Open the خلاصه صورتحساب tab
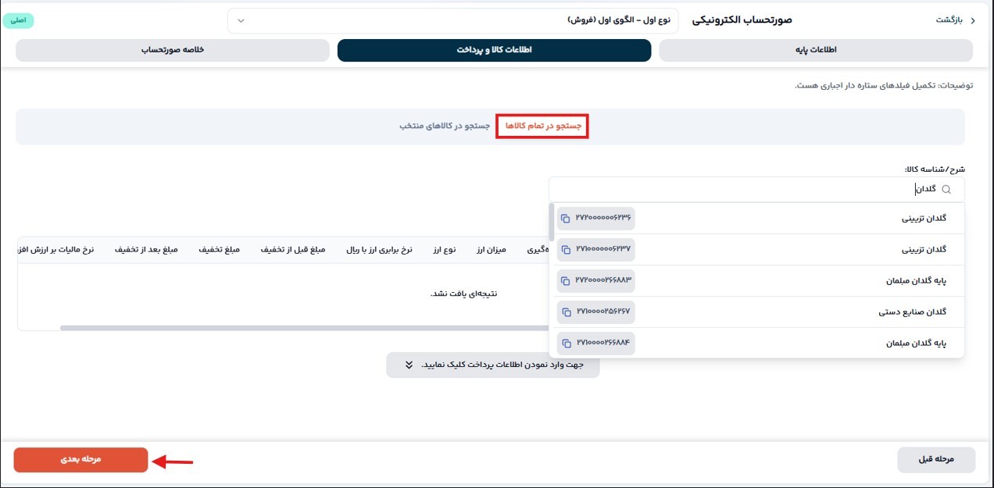This screenshot has width=994, height=488. 172,50
